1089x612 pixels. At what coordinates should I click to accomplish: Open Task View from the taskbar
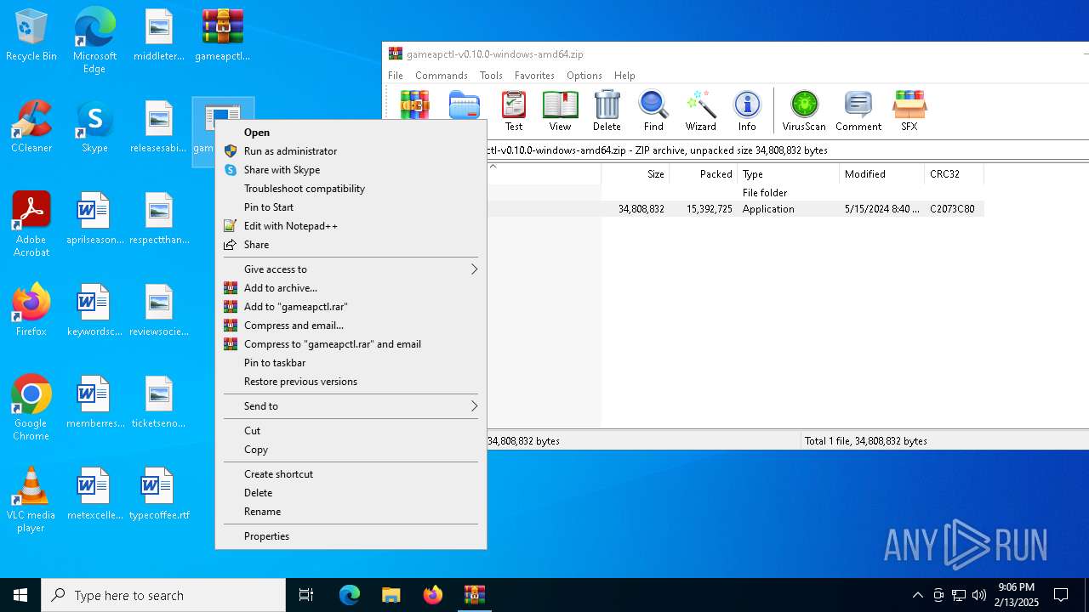[306, 595]
